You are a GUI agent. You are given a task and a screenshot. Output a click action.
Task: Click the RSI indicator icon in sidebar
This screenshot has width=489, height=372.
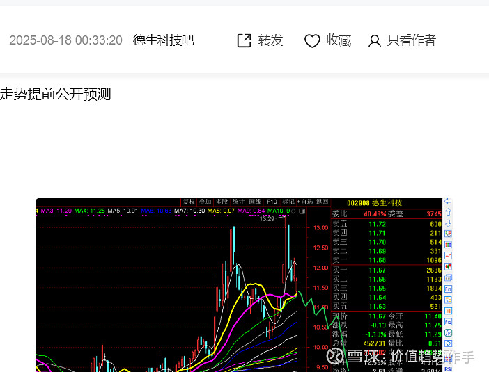click(448, 369)
